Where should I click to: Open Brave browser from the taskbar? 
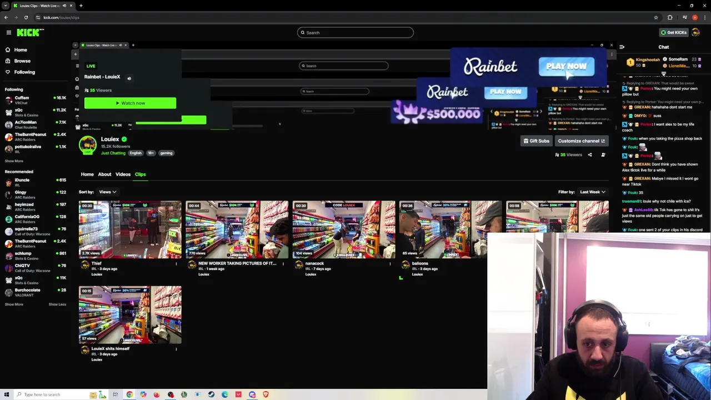pos(266,394)
